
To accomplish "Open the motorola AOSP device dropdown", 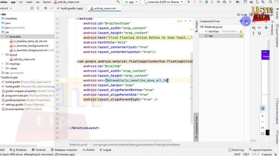I will pyautogui.click(x=163, y=2).
